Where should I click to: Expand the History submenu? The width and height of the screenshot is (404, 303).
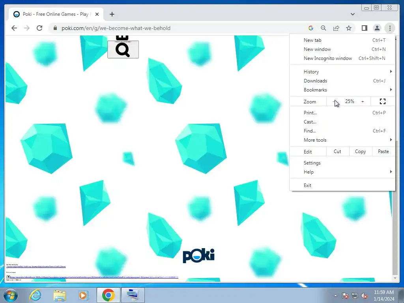tap(342, 72)
